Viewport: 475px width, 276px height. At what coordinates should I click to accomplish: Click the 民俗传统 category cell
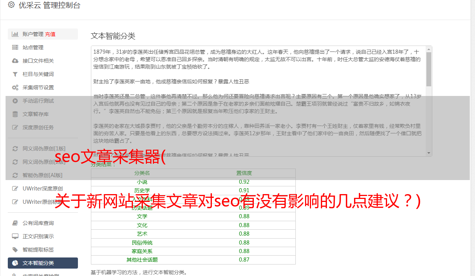click(x=142, y=243)
